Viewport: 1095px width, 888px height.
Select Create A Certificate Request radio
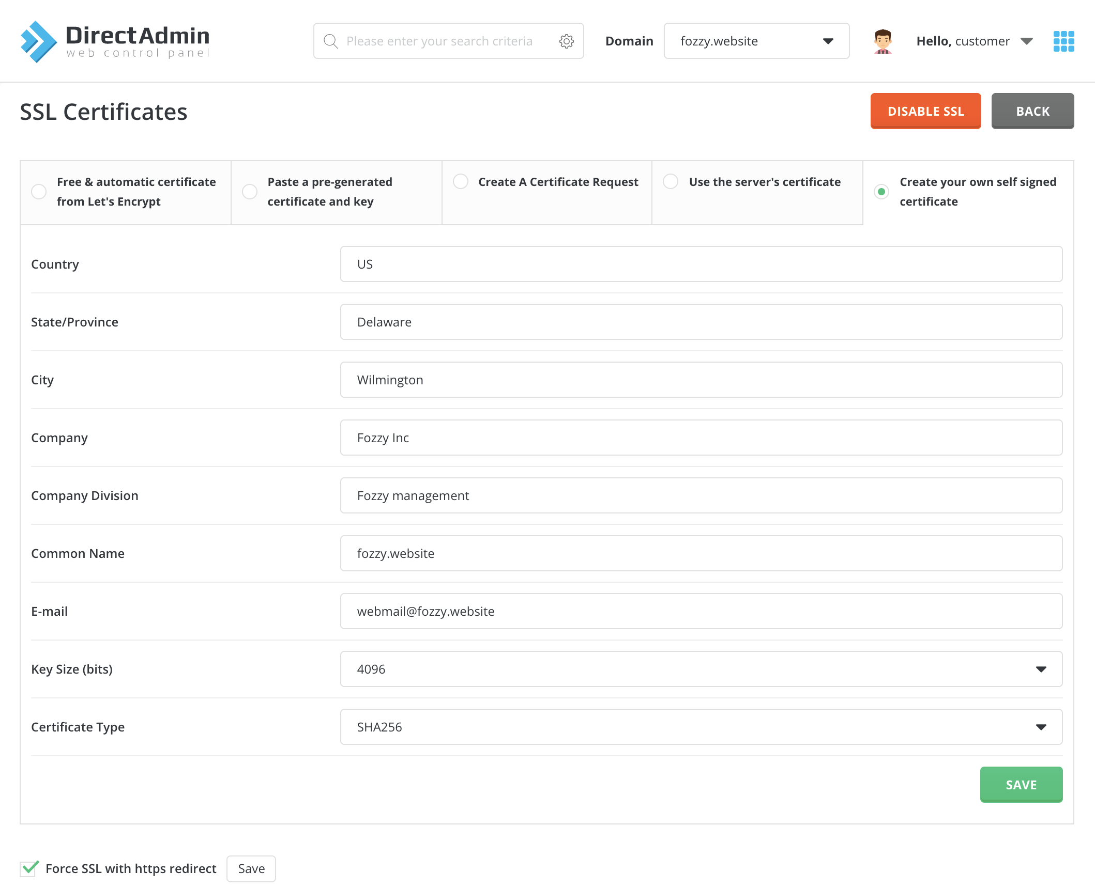[460, 181]
